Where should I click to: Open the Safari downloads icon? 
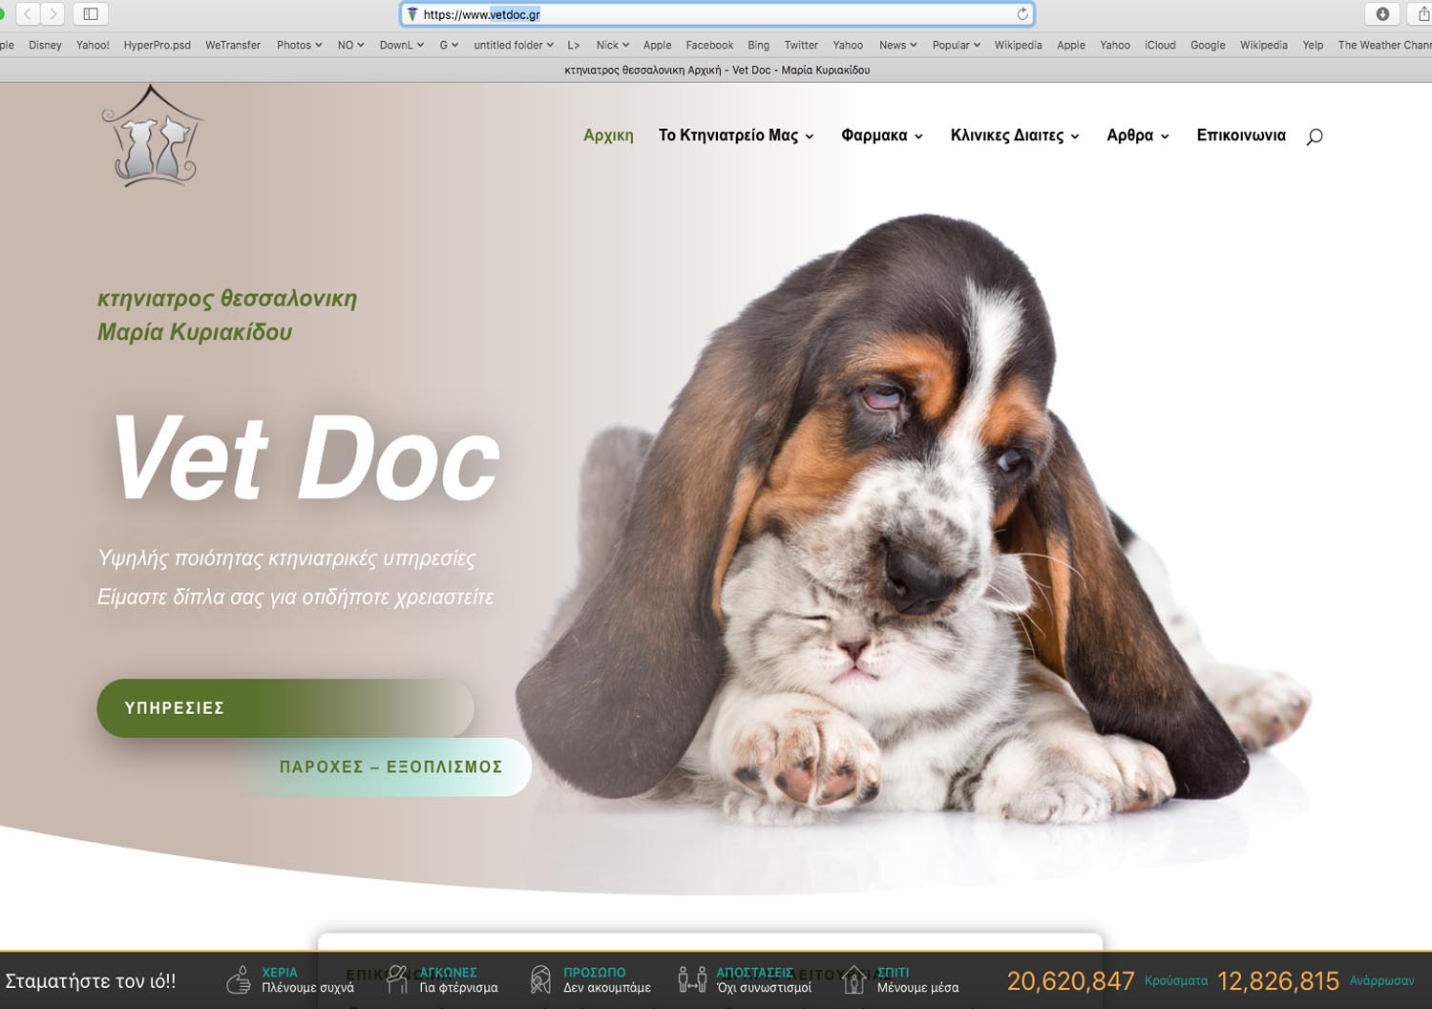coord(1381,13)
